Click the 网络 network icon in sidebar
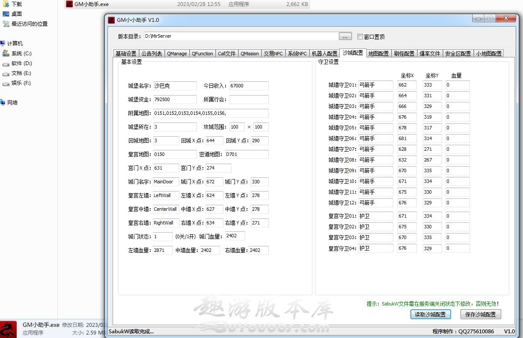This screenshot has height=338, width=523. tap(3, 103)
